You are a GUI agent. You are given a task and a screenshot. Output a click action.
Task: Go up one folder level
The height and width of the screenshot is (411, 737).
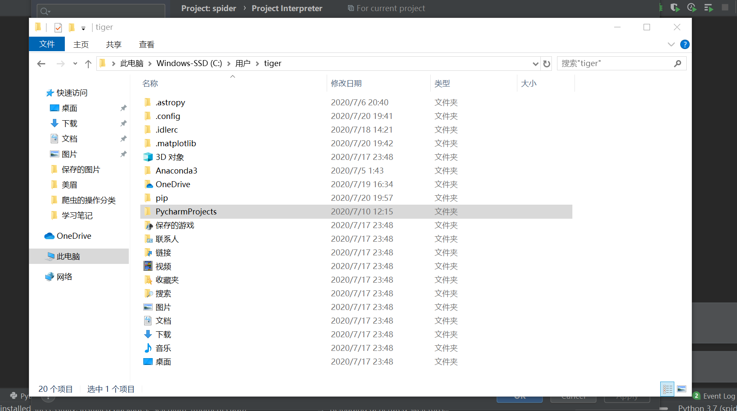click(x=88, y=64)
